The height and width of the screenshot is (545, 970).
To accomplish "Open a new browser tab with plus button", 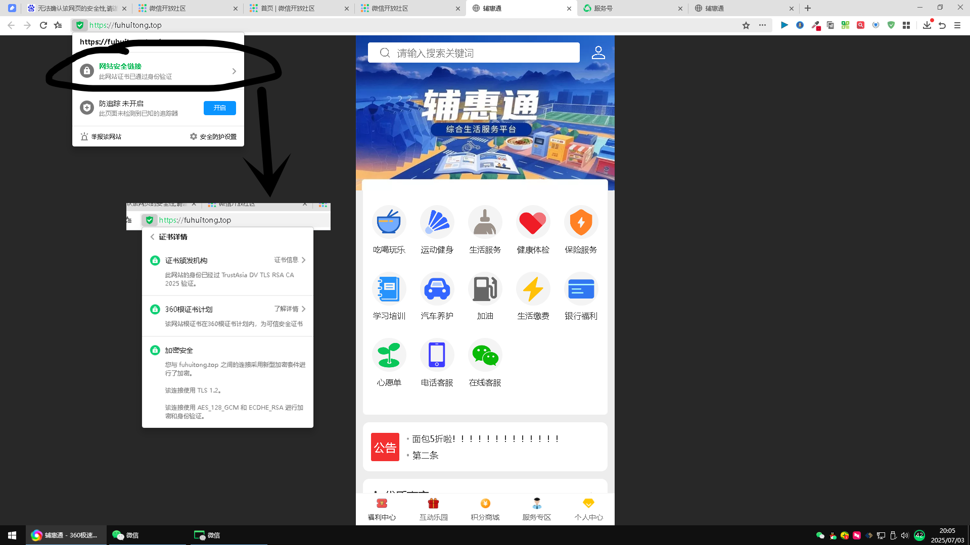I will pos(808,8).
